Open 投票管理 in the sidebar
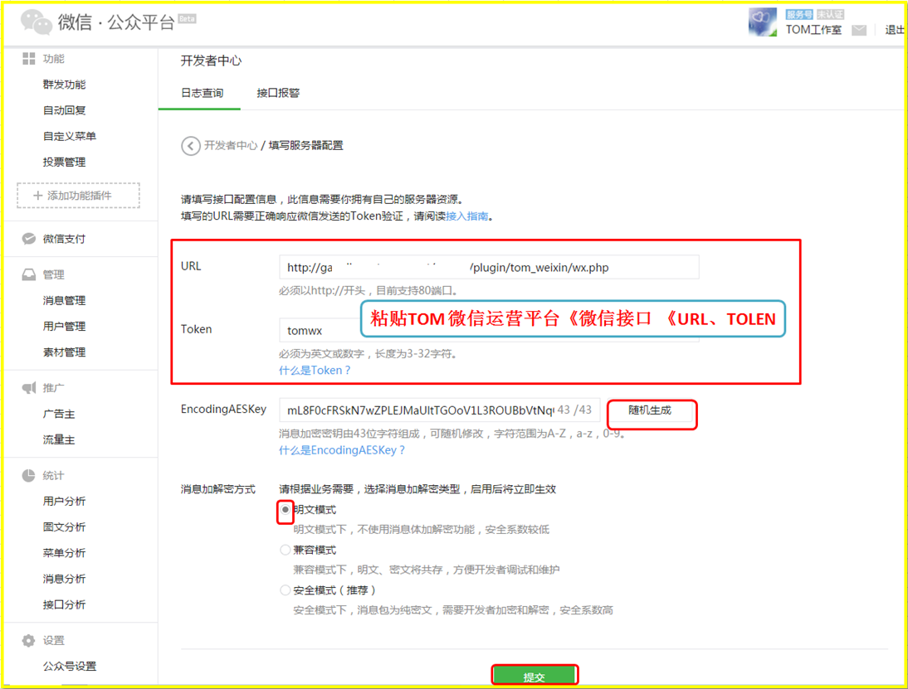Image resolution: width=908 pixels, height=689 pixels. coord(64,163)
